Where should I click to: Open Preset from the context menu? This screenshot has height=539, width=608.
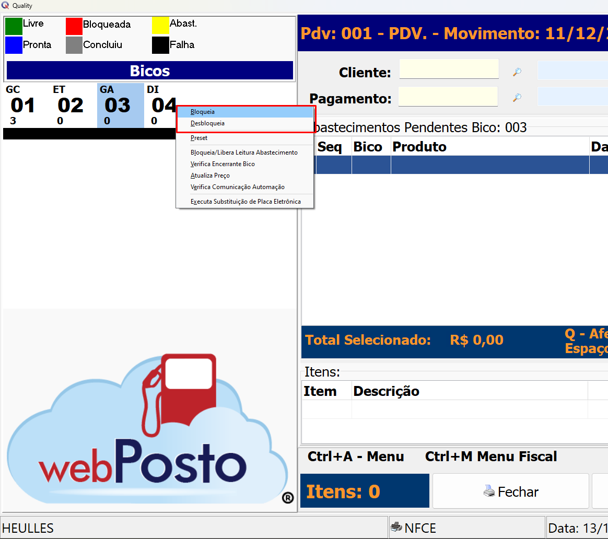[244, 138]
